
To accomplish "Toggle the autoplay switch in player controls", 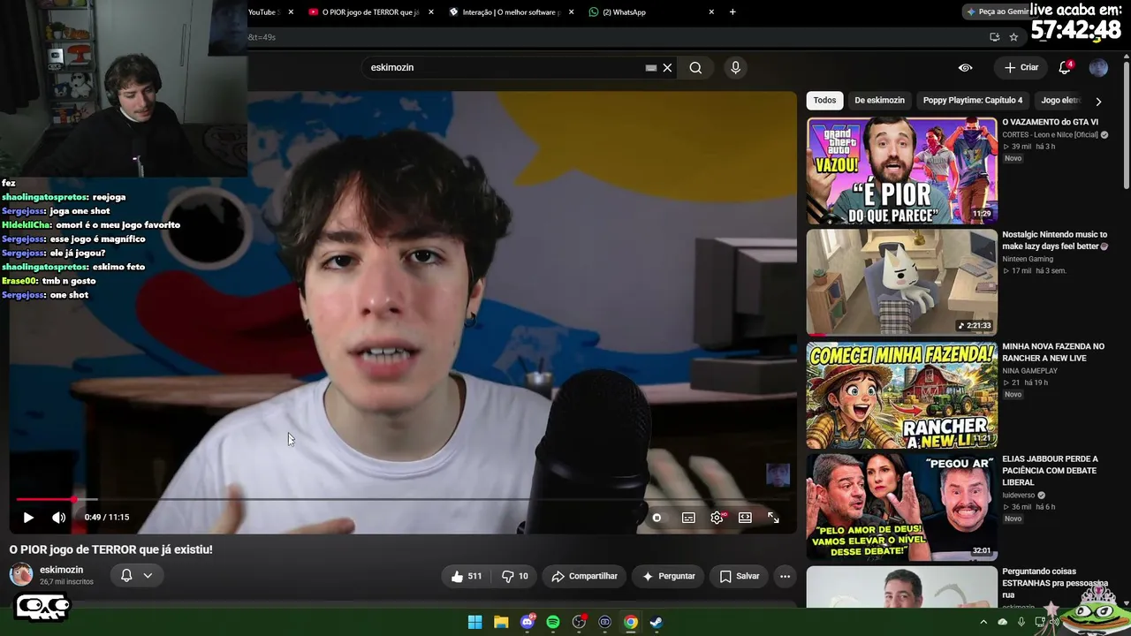I will tap(657, 518).
